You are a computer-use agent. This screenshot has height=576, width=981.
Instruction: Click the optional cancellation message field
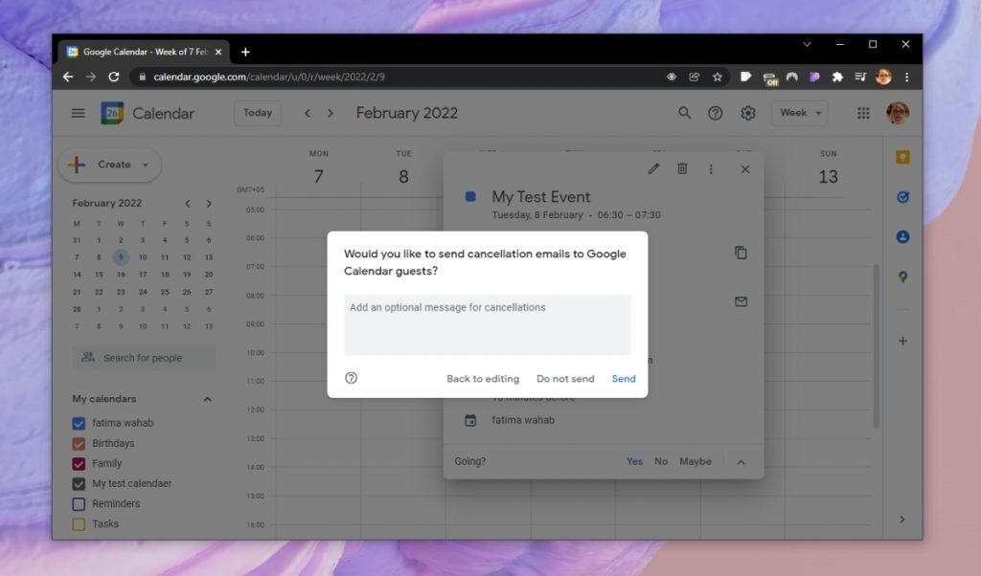488,325
